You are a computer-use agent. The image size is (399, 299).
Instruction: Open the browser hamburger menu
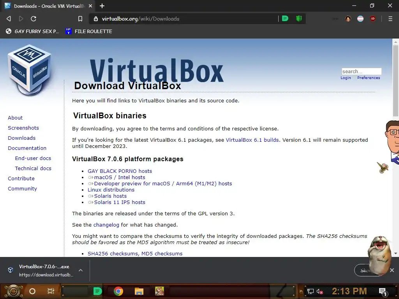point(390,19)
